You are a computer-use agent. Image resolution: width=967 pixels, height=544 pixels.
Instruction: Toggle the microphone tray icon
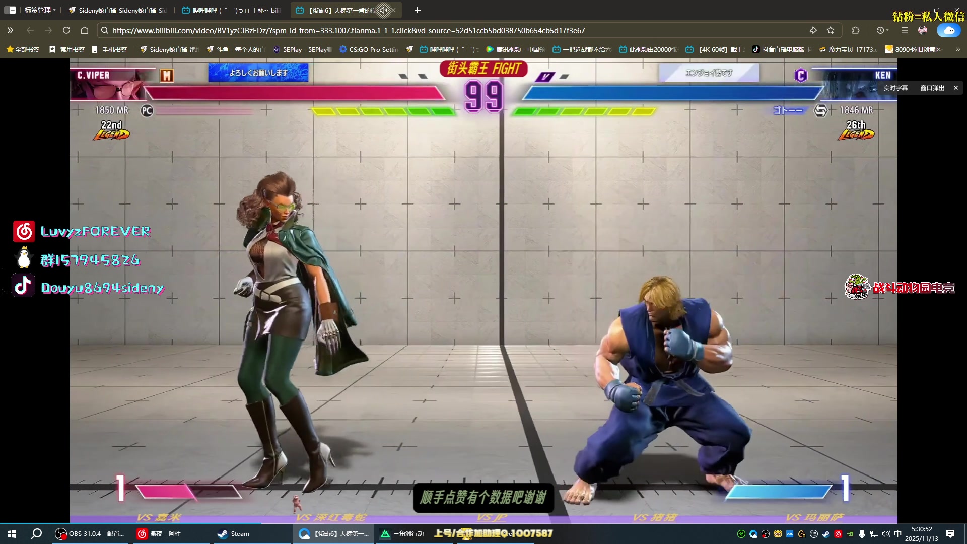pos(862,534)
